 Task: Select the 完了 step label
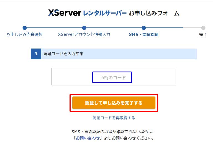(x=203, y=34)
